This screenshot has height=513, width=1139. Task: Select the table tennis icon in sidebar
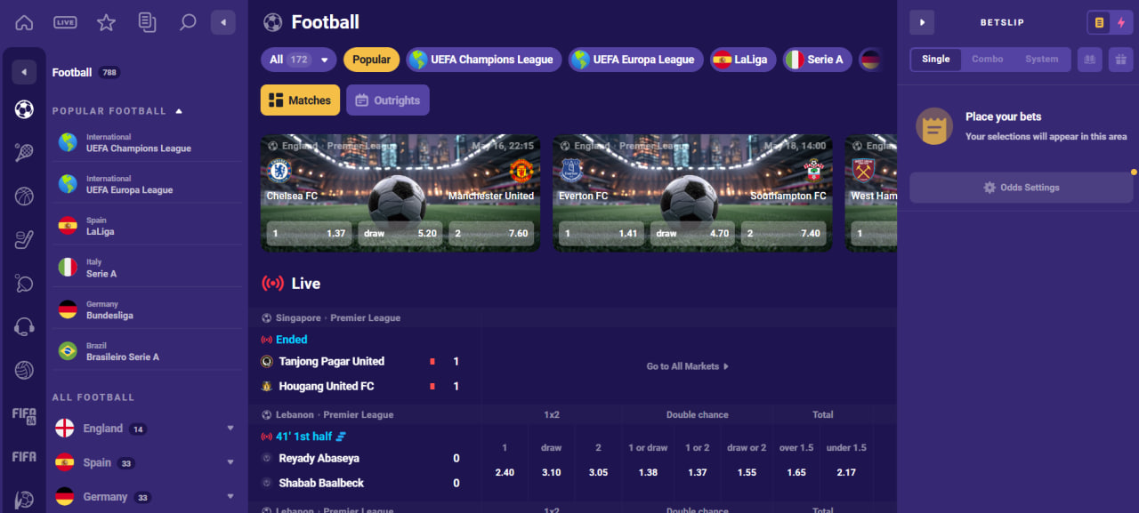24,283
